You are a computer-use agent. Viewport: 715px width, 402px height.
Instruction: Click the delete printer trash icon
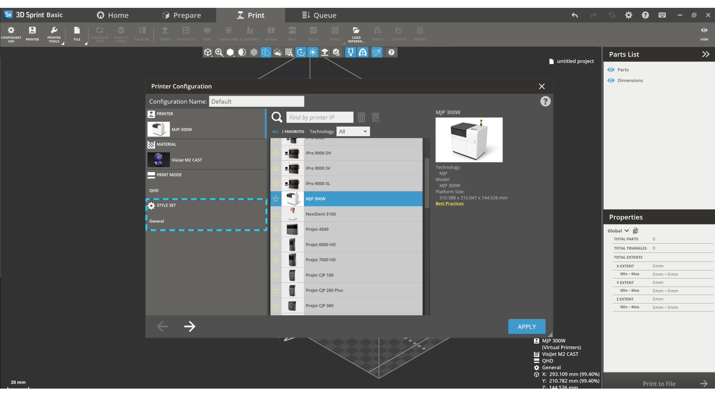pos(361,117)
